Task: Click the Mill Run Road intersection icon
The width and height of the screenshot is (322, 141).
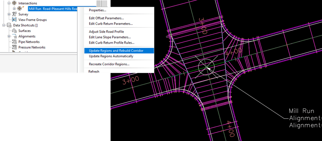Action: click(x=19, y=8)
